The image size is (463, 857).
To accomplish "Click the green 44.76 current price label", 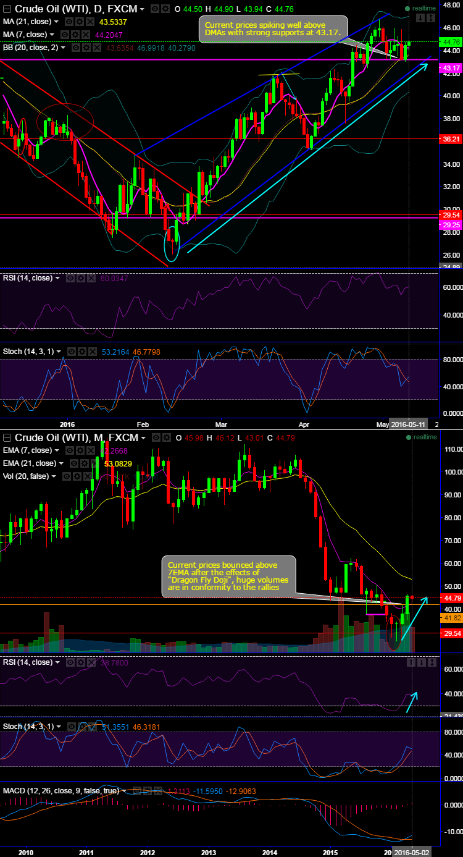I will click(451, 42).
